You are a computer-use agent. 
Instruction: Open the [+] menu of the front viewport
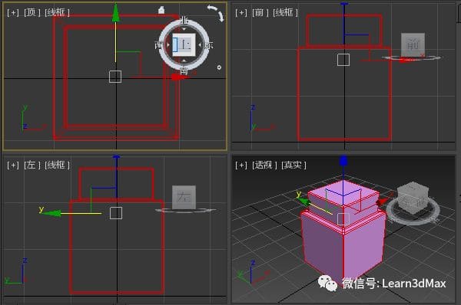[x=241, y=12]
